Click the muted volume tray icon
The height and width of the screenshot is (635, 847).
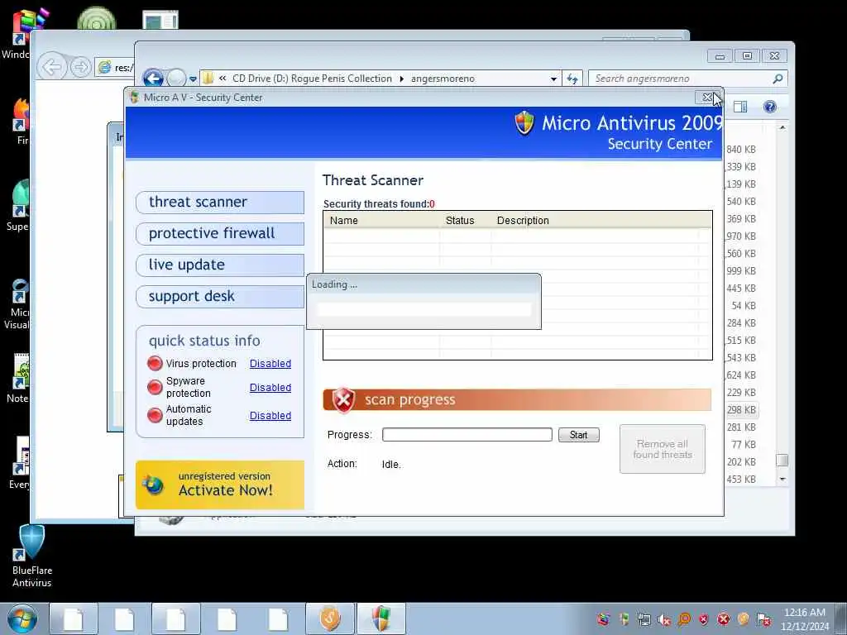click(664, 618)
